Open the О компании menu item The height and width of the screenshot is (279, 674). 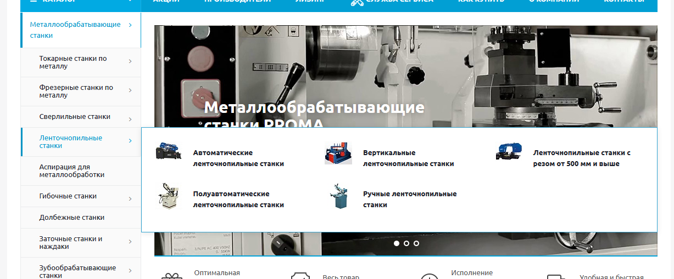(x=554, y=2)
